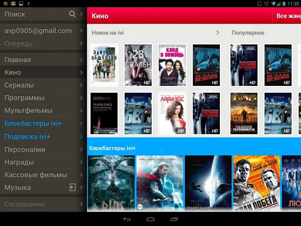Image resolution: width=301 pixels, height=226 pixels.
Task: Open the recent apps navigation button
Action: coord(174,219)
